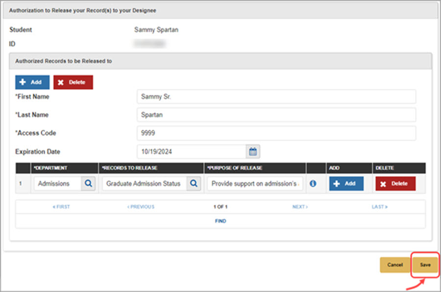
Task: Open the Expiration Date calendar picker
Action: [253, 152]
